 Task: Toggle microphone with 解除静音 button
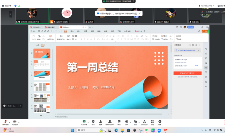coord(5,122)
